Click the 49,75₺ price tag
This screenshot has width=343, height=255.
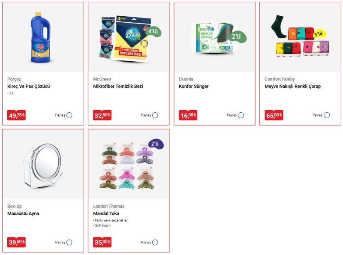click(x=16, y=115)
